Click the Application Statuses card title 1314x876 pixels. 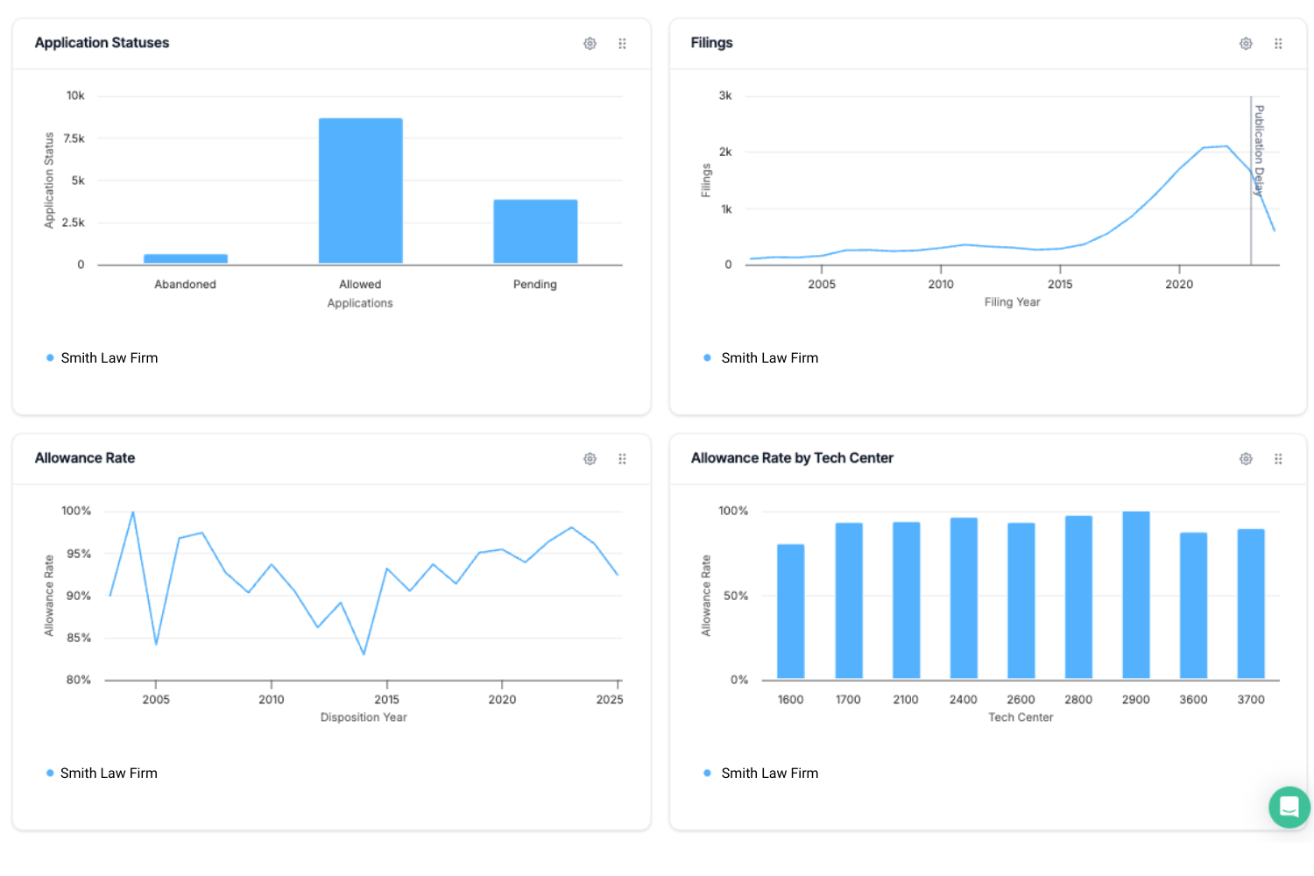point(102,43)
